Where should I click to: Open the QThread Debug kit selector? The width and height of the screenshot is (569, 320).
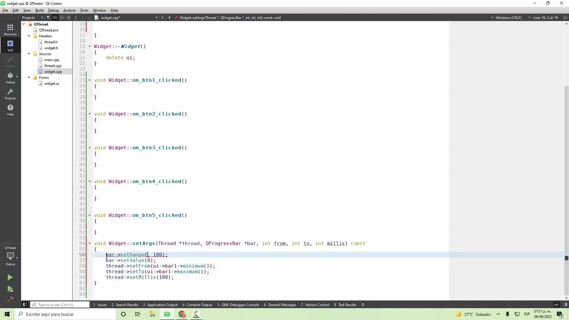pyautogui.click(x=10, y=256)
